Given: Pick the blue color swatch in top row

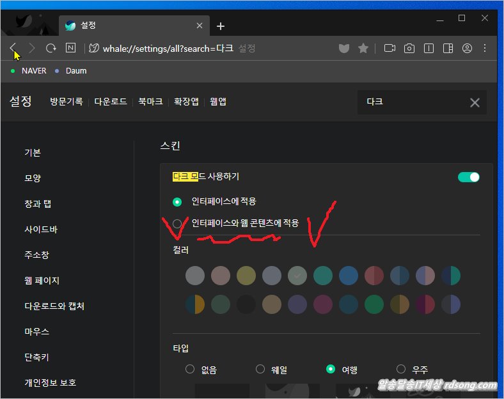Looking at the screenshot, I should 349,276.
